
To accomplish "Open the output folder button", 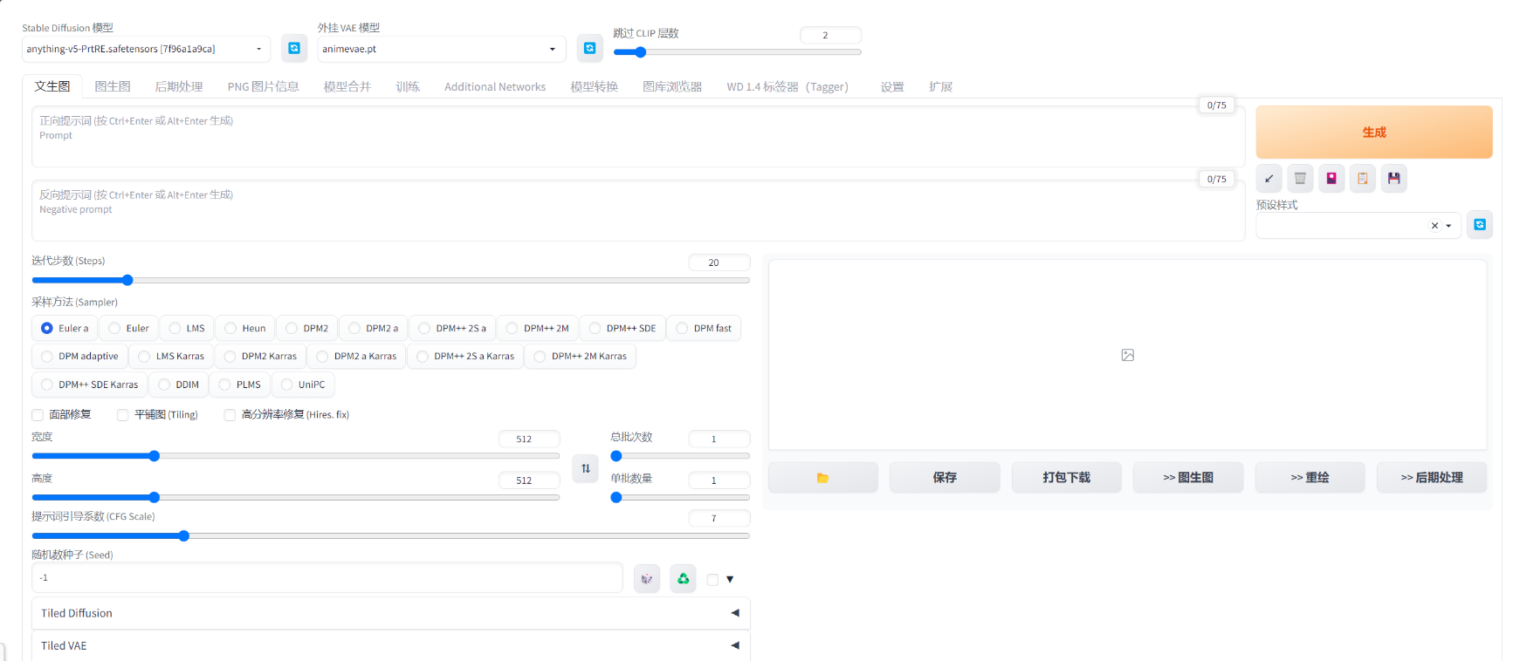I will (823, 477).
